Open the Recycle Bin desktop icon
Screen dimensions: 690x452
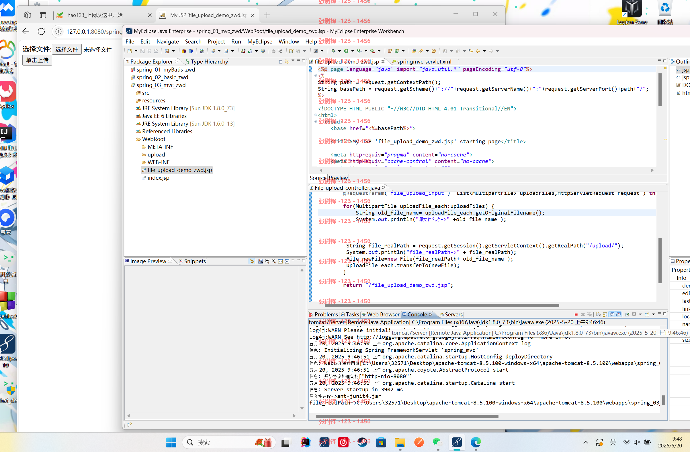(x=665, y=12)
